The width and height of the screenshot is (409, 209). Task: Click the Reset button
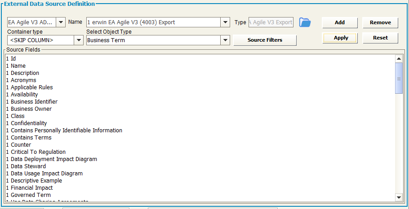[x=380, y=38]
